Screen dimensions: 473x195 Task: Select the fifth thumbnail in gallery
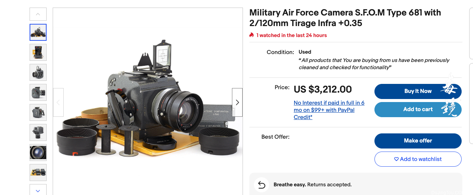click(38, 112)
